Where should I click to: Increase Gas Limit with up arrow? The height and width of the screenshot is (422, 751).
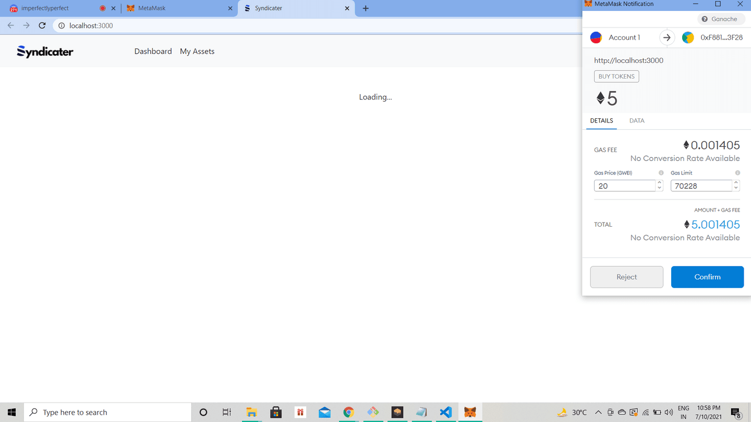(x=736, y=183)
